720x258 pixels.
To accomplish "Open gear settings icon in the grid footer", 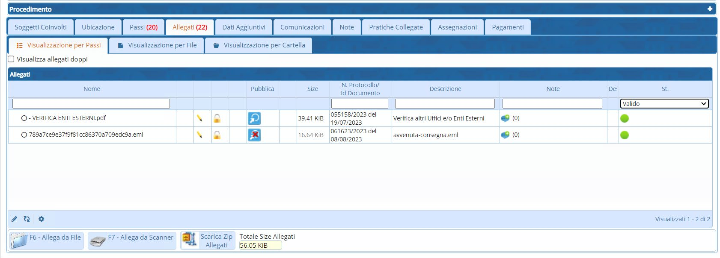I will [x=41, y=219].
